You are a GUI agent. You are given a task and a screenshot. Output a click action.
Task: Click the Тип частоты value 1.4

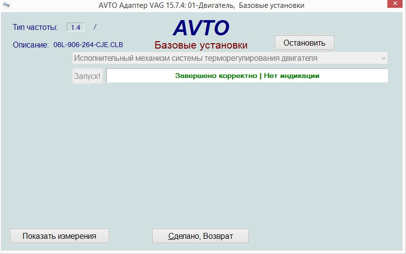76,27
